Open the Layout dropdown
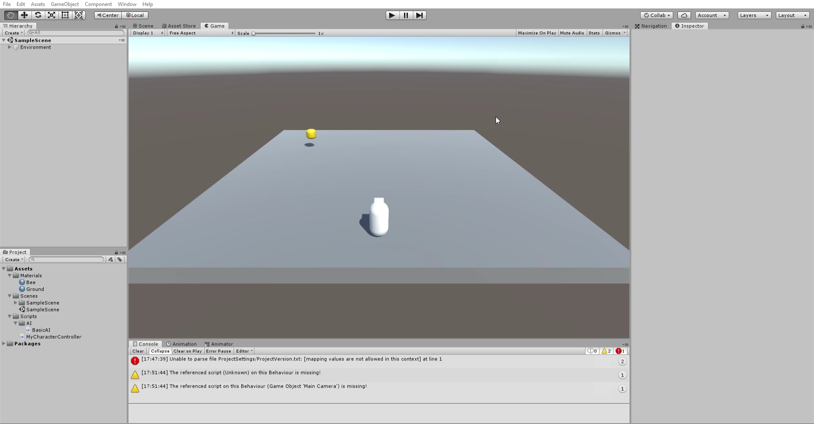Screen dimensions: 814x424 pyautogui.click(x=792, y=15)
